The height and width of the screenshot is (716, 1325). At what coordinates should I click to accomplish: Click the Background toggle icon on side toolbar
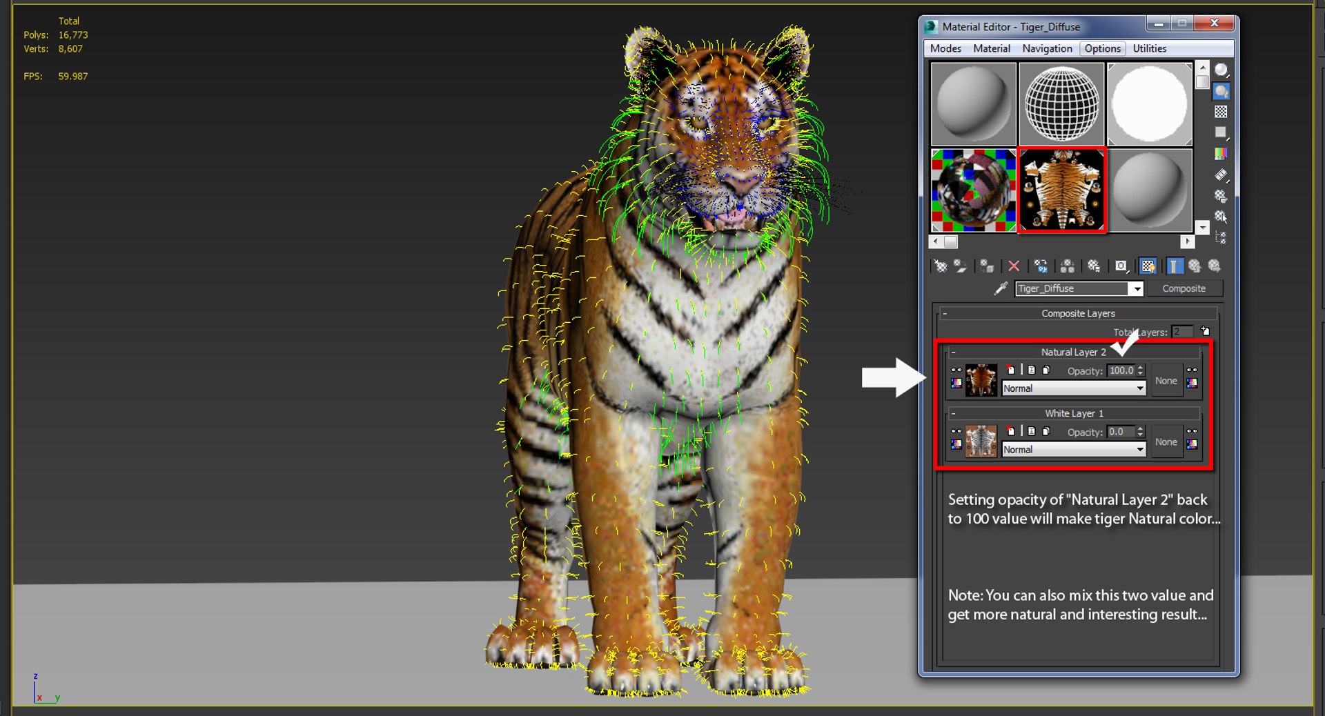coord(1221,111)
